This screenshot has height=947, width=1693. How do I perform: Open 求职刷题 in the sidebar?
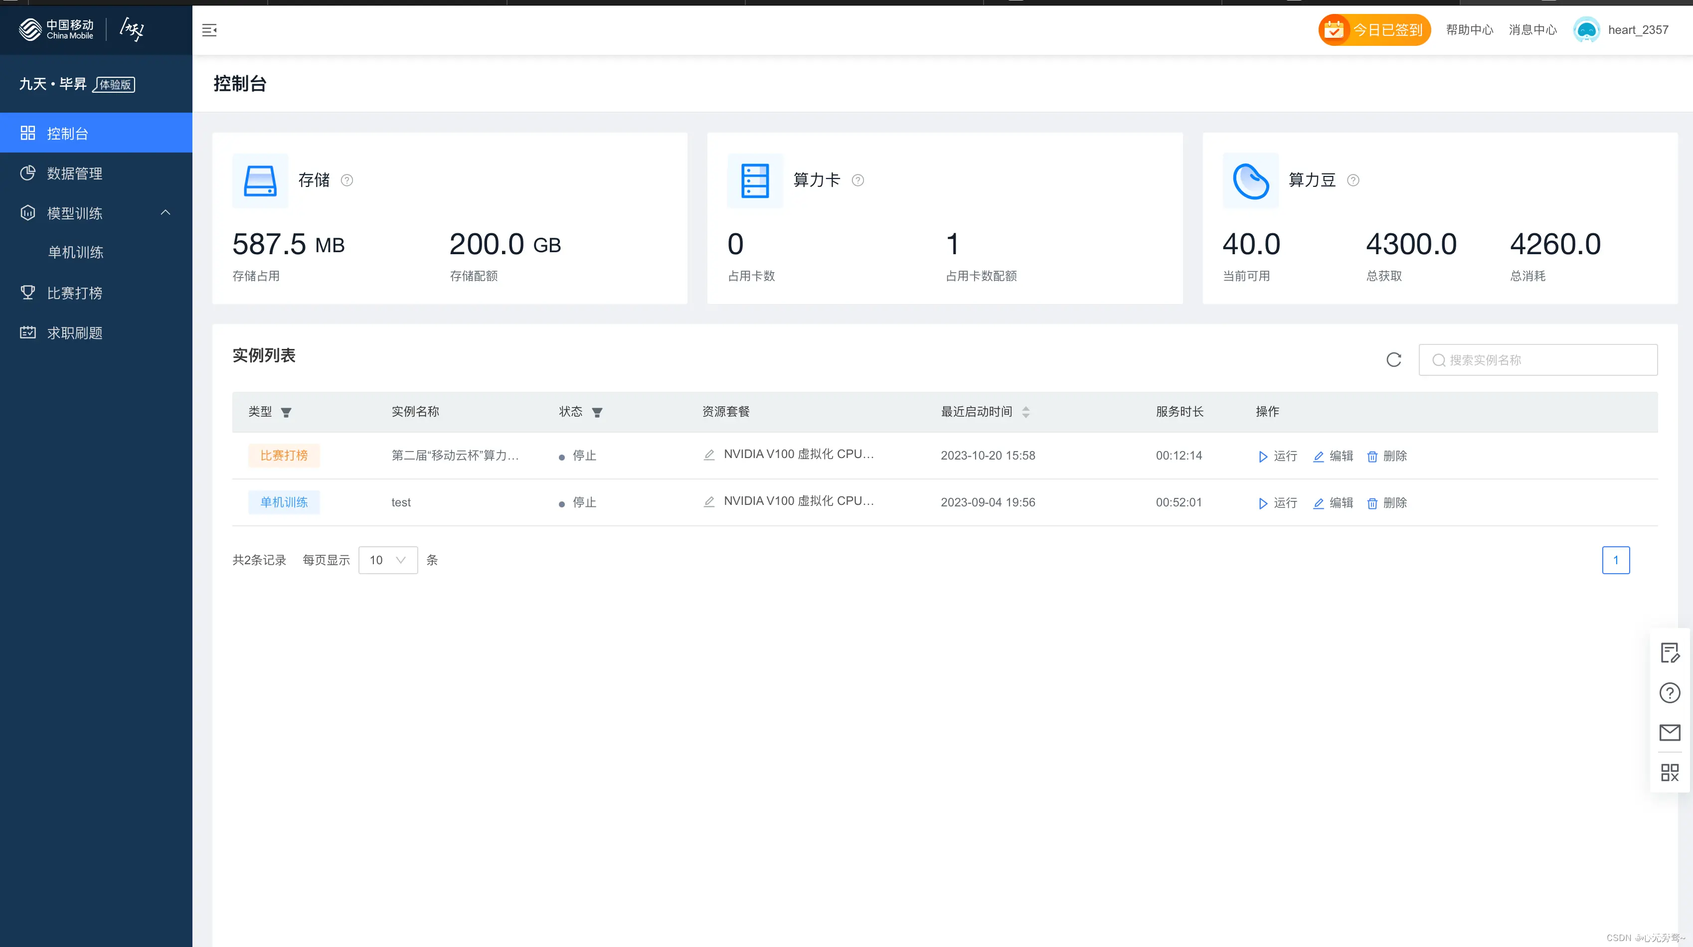click(96, 332)
